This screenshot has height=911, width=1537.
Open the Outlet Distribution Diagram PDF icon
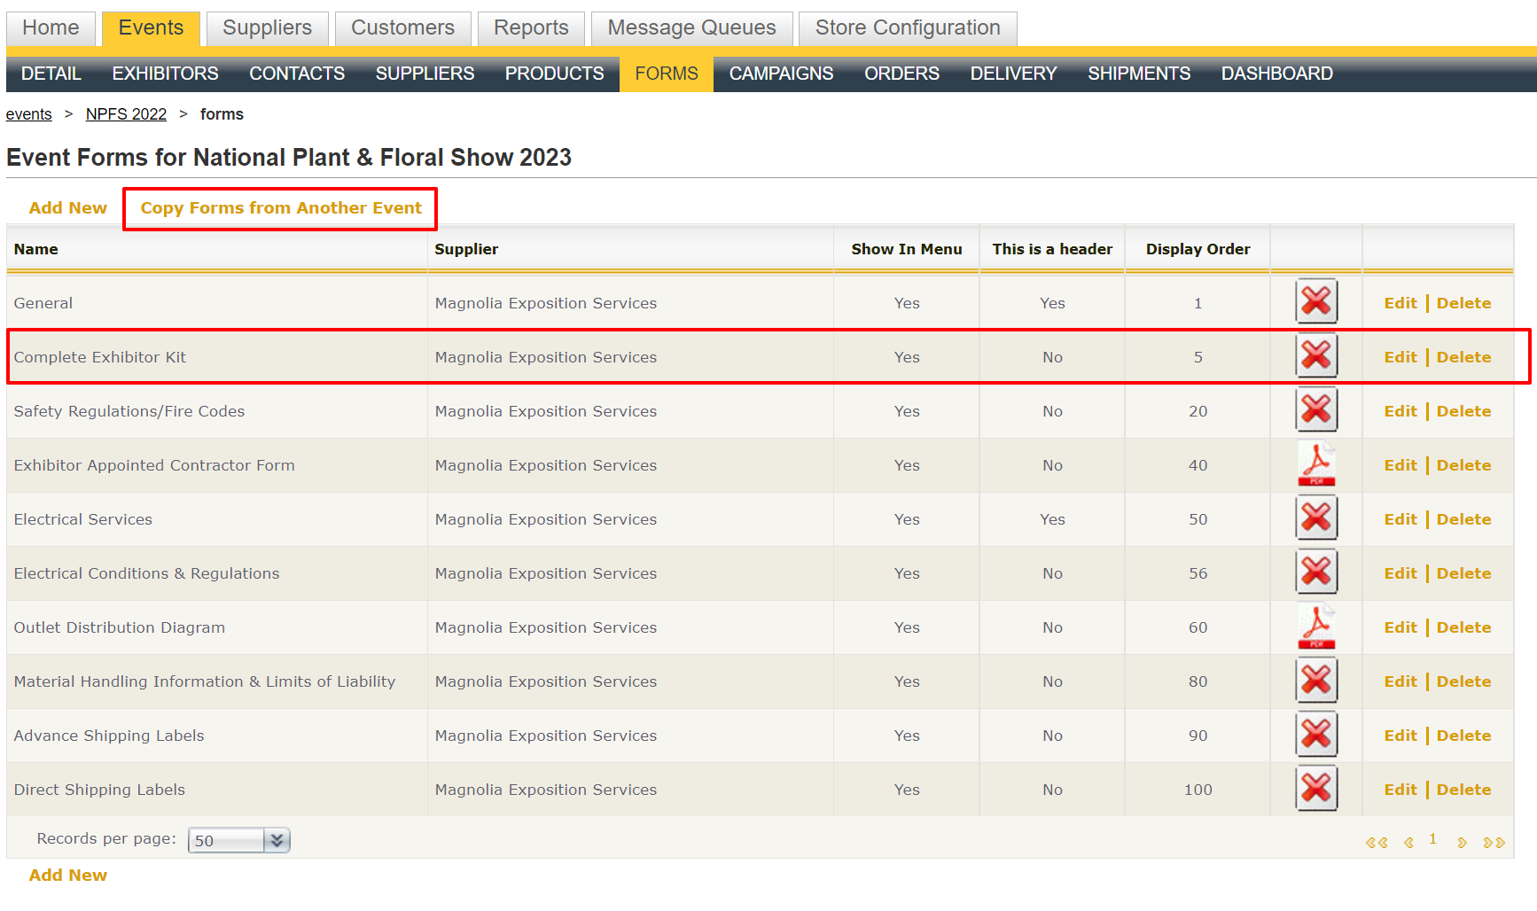click(x=1316, y=627)
